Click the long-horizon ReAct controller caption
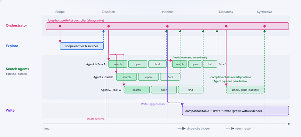 (x=76, y=20)
